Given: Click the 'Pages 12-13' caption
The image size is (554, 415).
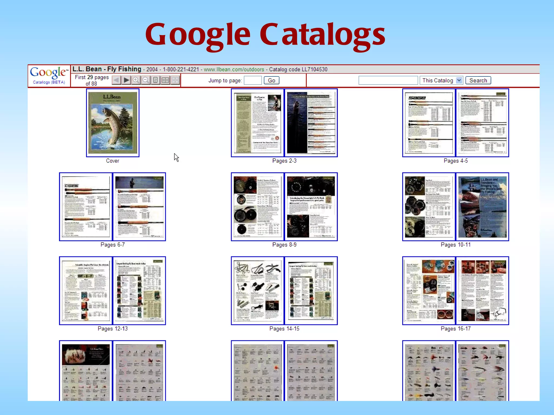Looking at the screenshot, I should 113,329.
